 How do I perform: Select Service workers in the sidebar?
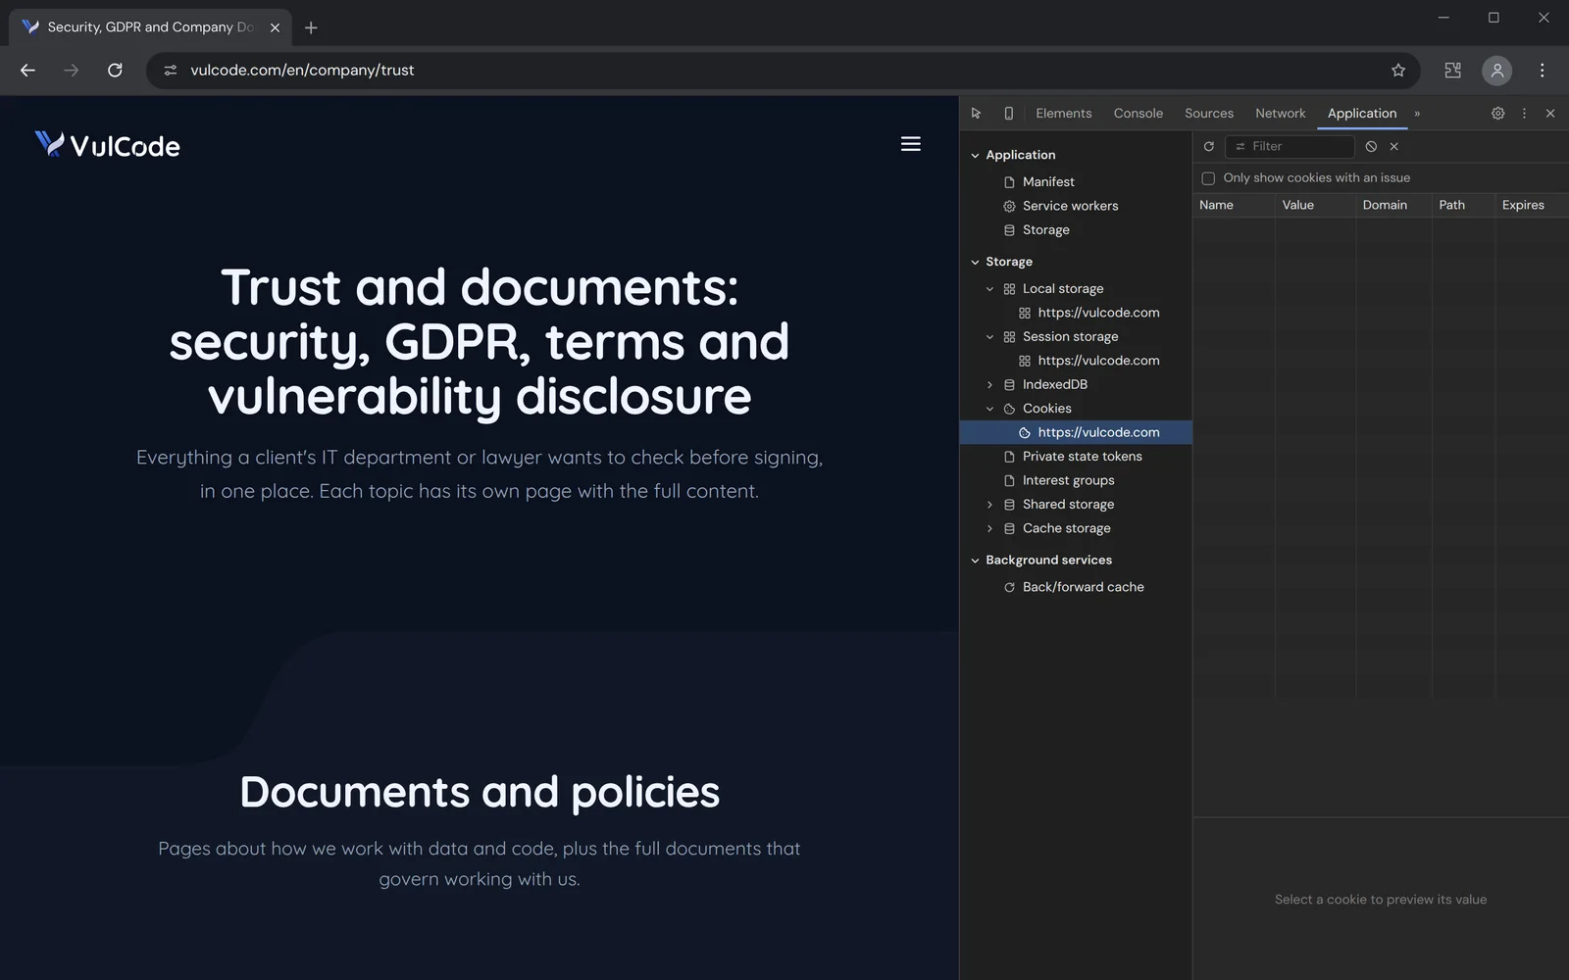[1070, 206]
